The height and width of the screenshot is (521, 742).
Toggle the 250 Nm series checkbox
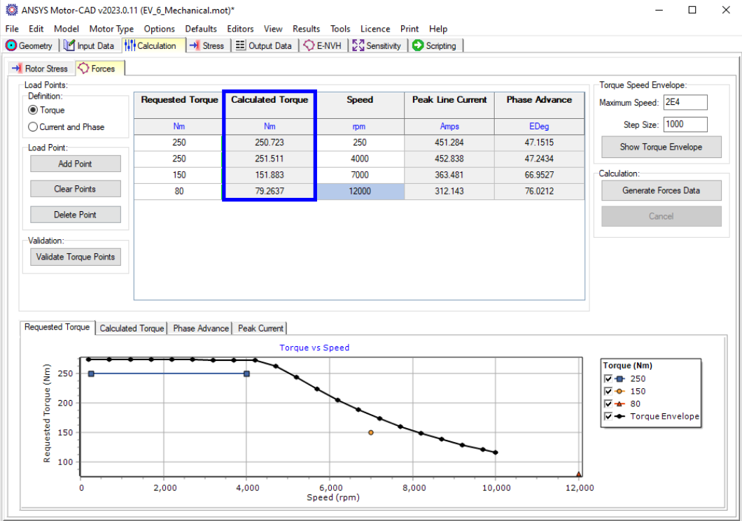tap(608, 379)
